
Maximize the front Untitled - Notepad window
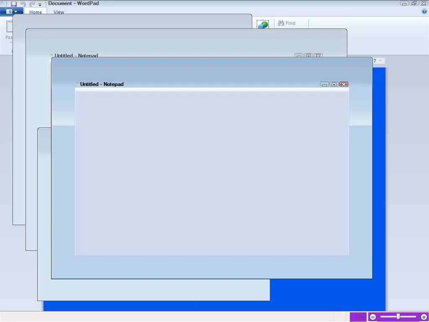(334, 84)
